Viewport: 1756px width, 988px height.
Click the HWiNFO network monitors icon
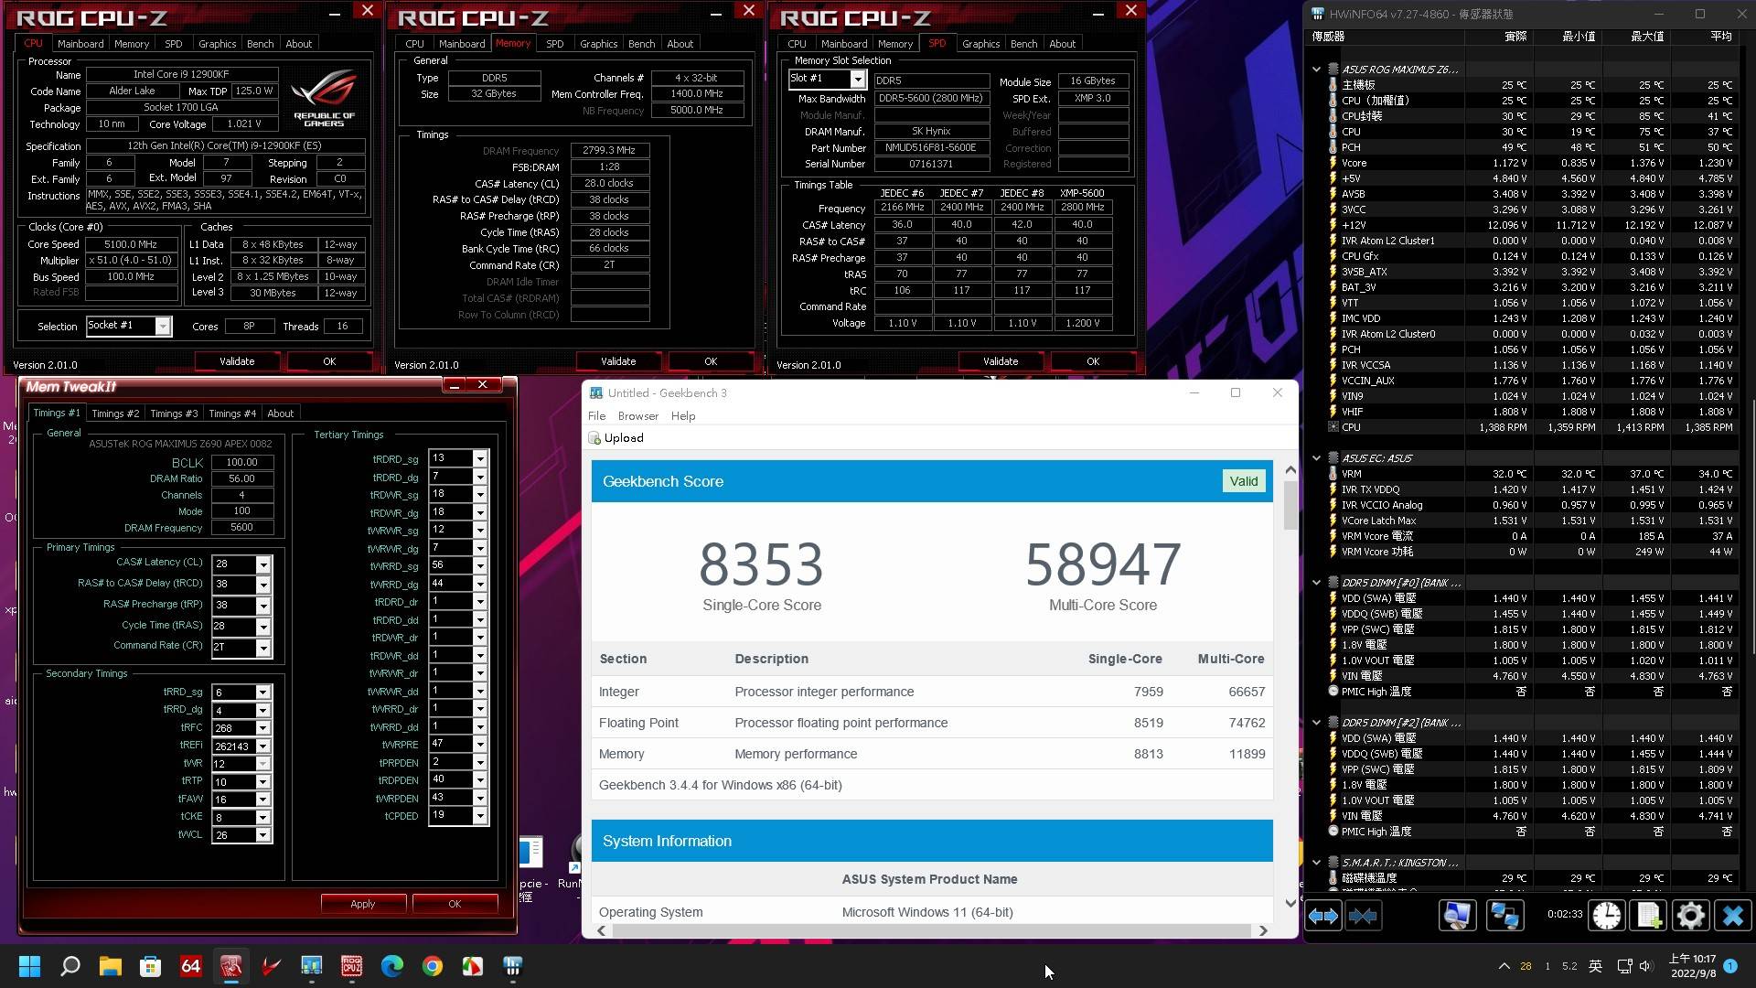point(1504,916)
